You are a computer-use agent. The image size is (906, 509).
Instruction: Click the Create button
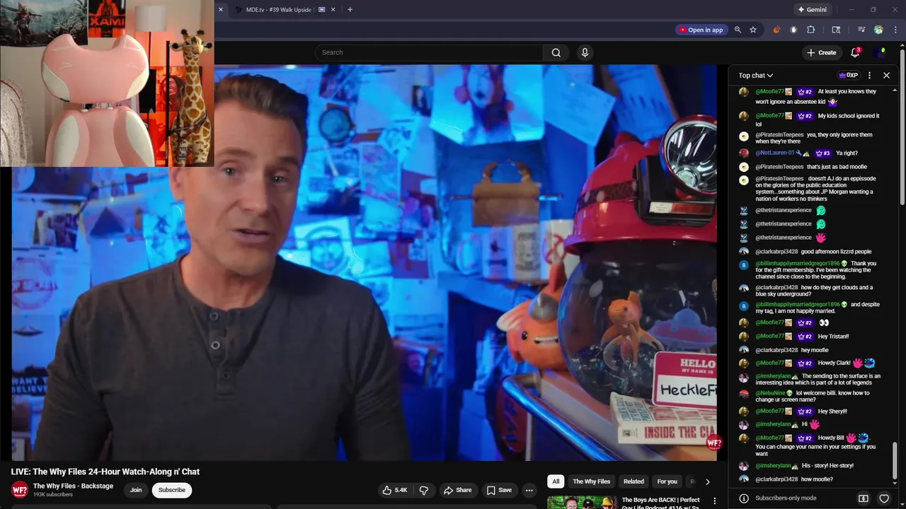[821, 52]
